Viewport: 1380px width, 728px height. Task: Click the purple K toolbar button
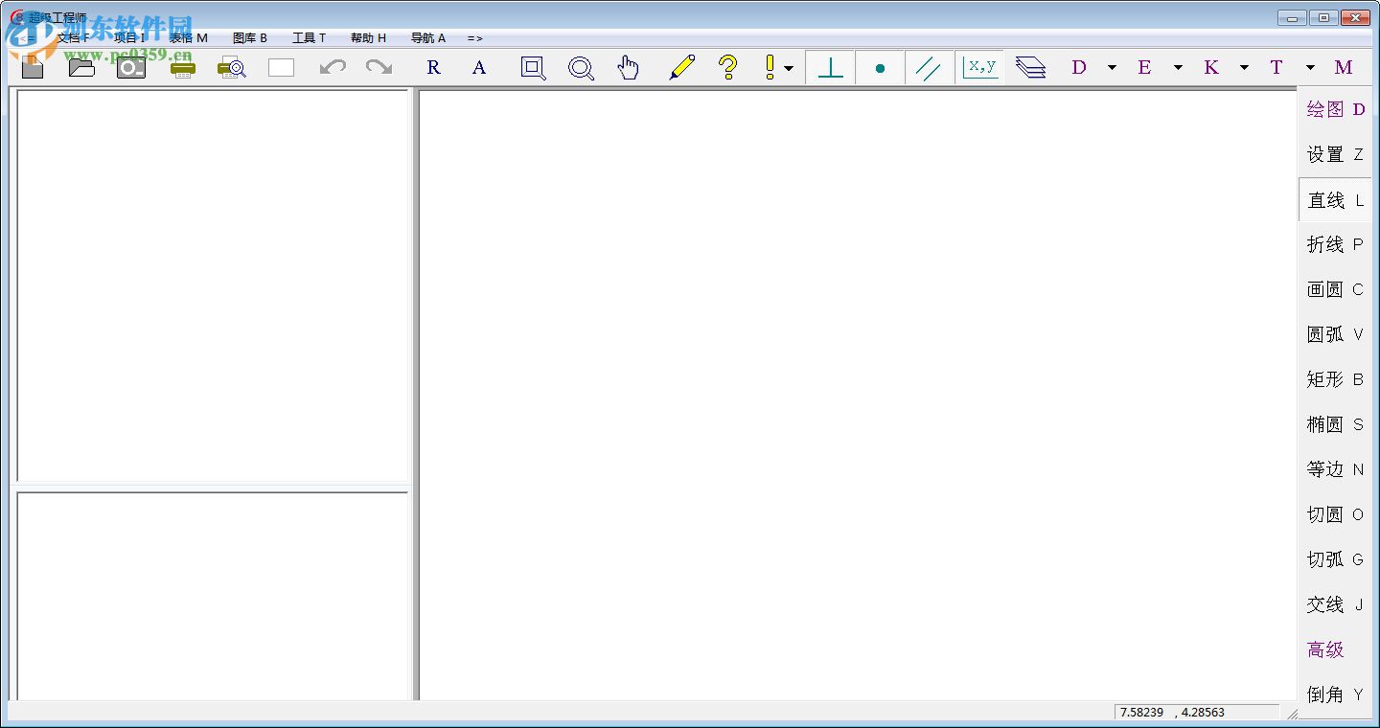click(x=1211, y=67)
